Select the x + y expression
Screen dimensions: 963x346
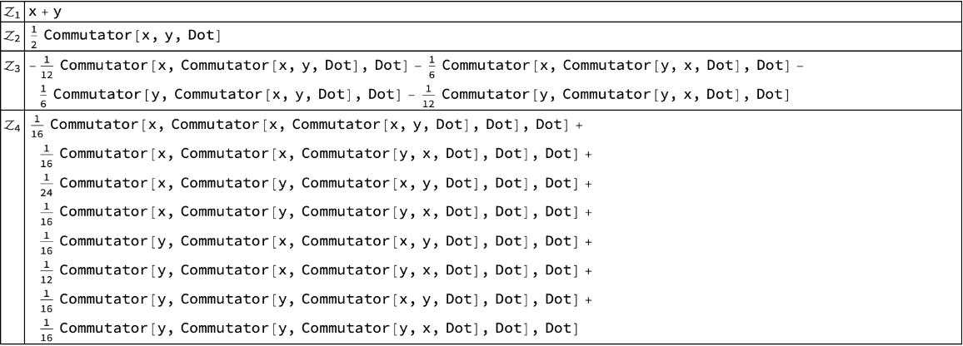pyautogui.click(x=52, y=14)
